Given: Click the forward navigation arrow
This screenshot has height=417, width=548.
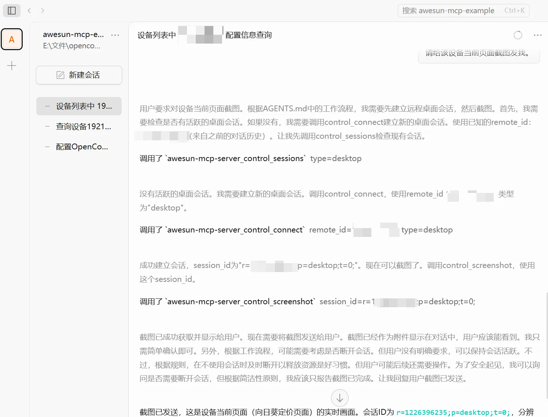Looking at the screenshot, I should [43, 11].
